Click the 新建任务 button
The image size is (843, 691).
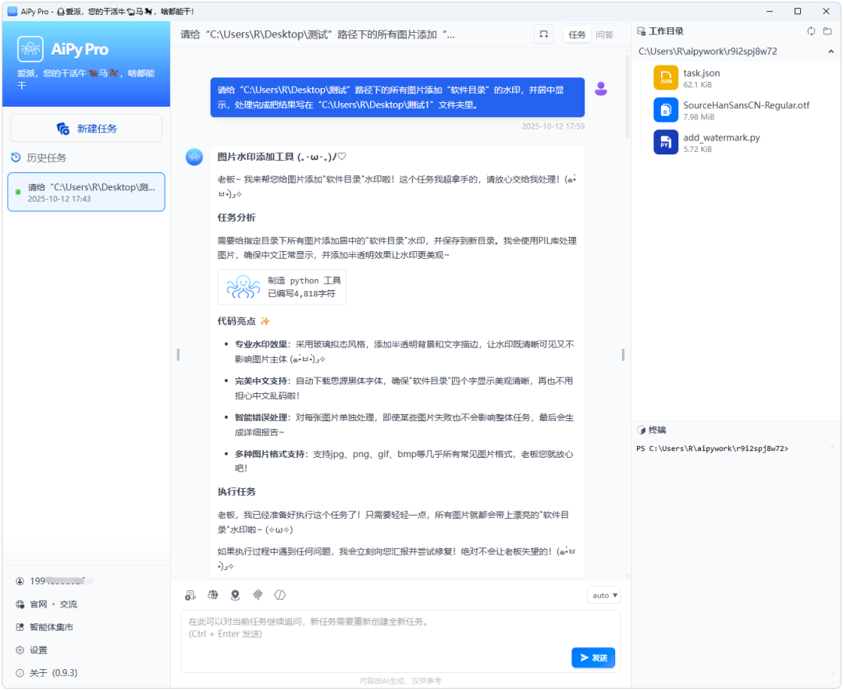pyautogui.click(x=86, y=128)
